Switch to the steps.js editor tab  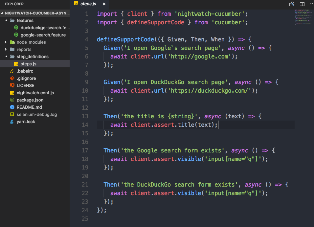[x=88, y=4]
